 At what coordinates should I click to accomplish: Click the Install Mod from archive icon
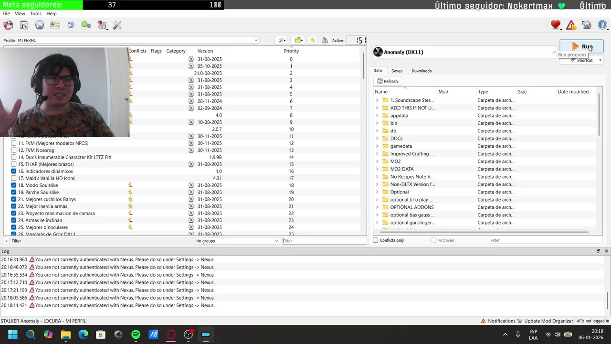coord(23,25)
